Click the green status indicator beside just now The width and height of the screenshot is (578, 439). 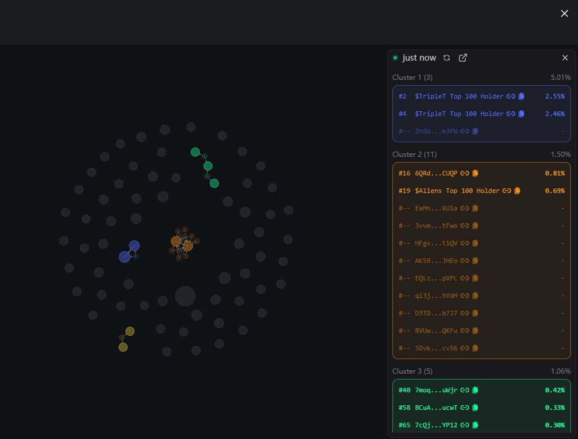[395, 58]
